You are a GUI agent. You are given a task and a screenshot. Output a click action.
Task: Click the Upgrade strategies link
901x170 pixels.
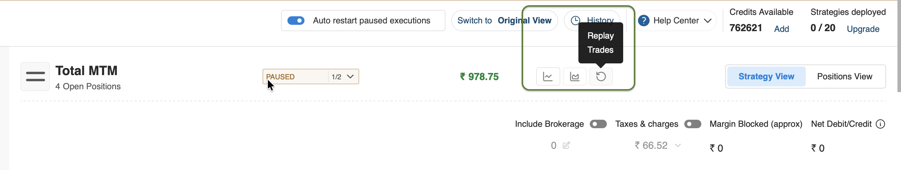pyautogui.click(x=863, y=29)
